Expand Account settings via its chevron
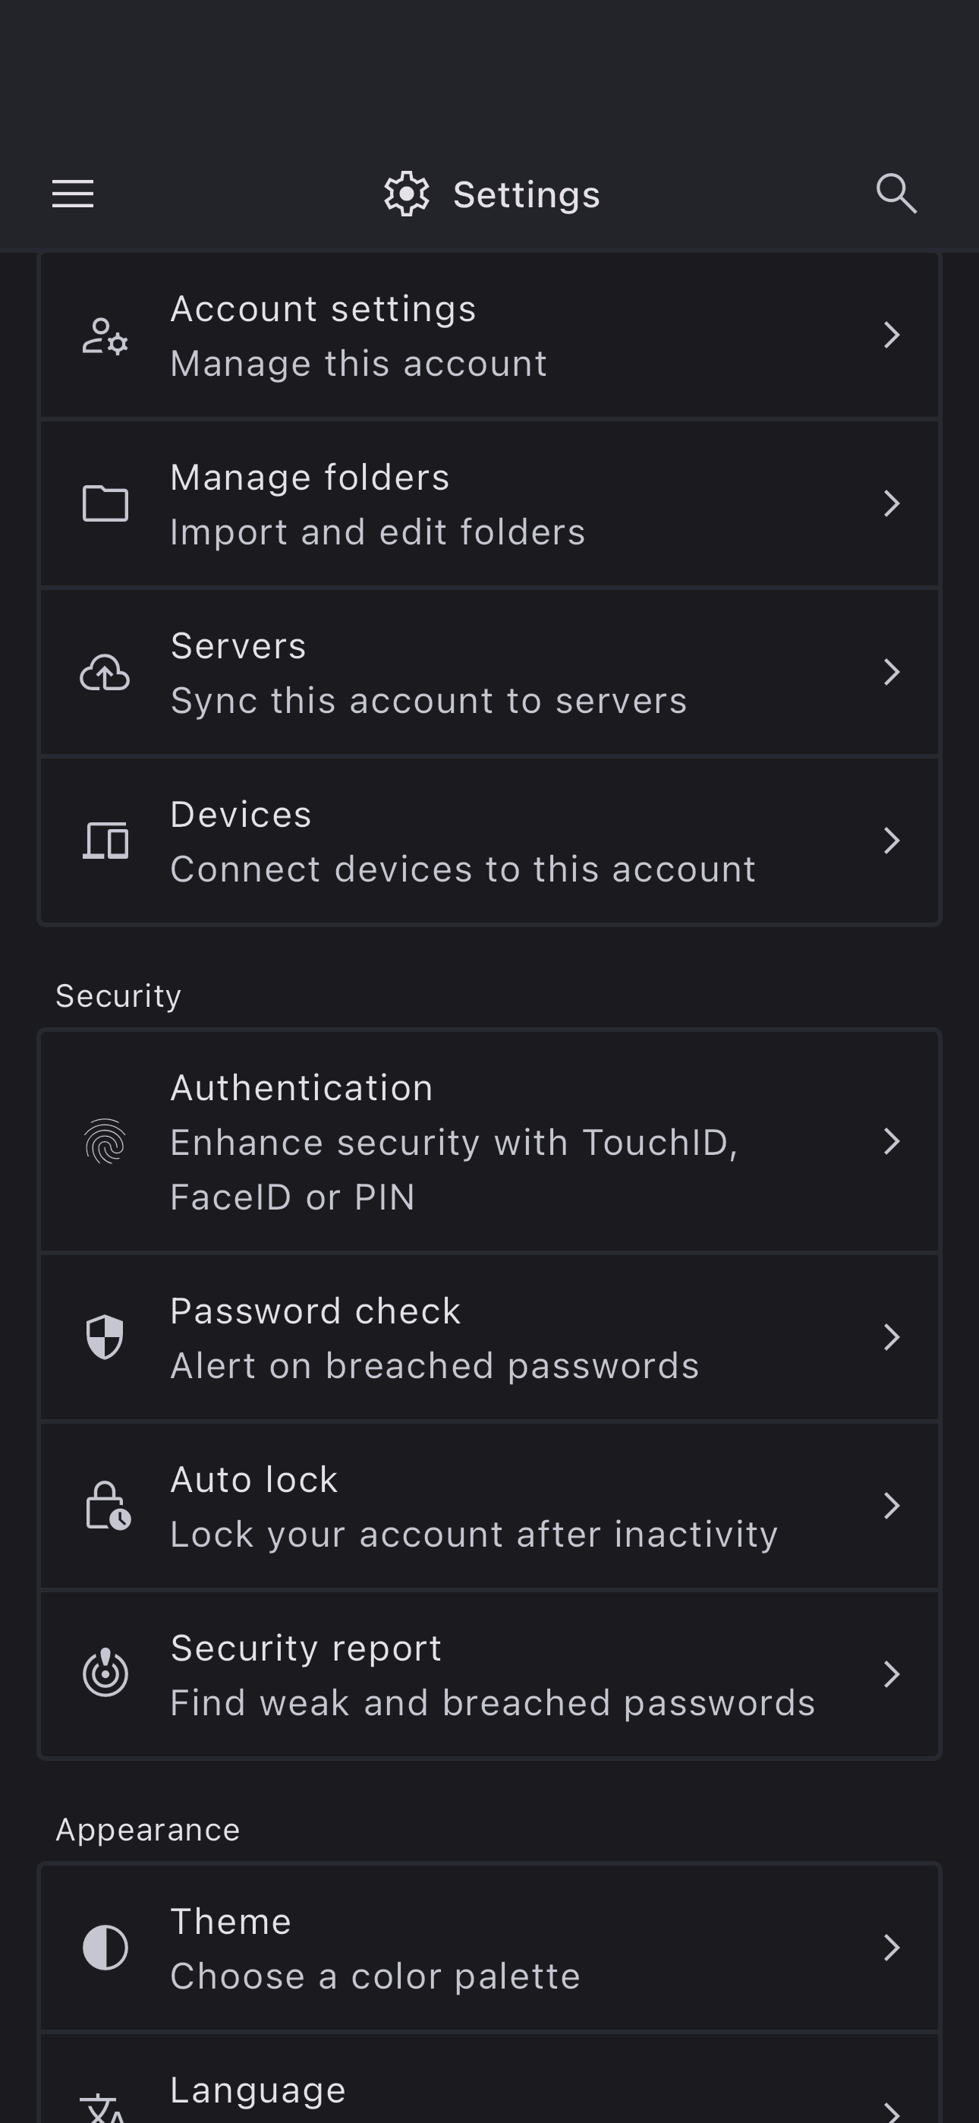 891,336
